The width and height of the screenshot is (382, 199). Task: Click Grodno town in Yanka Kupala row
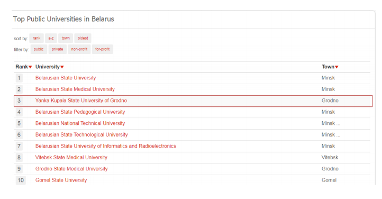pos(330,101)
